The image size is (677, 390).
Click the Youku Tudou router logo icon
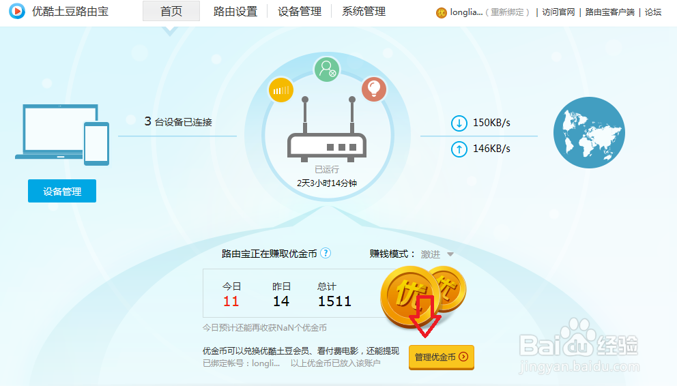(17, 11)
